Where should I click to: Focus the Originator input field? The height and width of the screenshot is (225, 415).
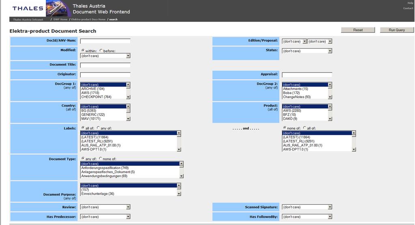tap(105, 75)
